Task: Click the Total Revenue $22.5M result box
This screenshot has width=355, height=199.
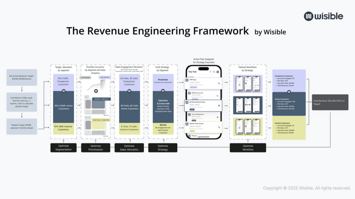Action: point(330,102)
